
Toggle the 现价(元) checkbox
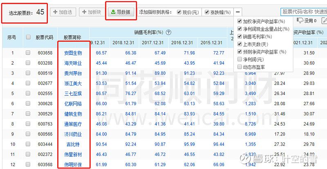179,12
